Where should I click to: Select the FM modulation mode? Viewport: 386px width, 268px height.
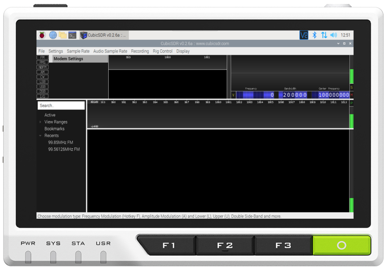tap(42, 58)
